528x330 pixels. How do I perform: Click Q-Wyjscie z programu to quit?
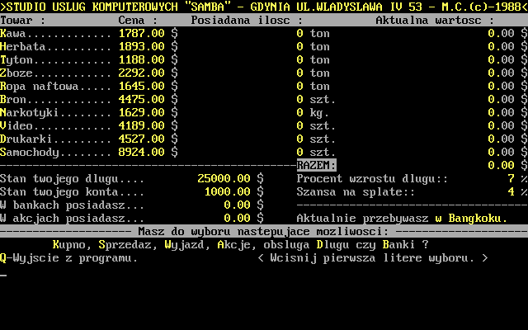pos(68,258)
